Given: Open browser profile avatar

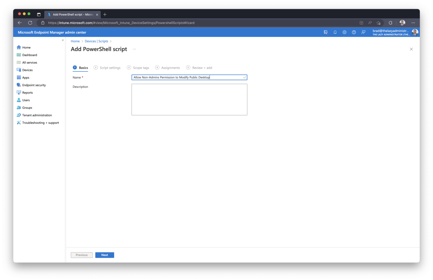Looking at the screenshot, I should (x=402, y=23).
